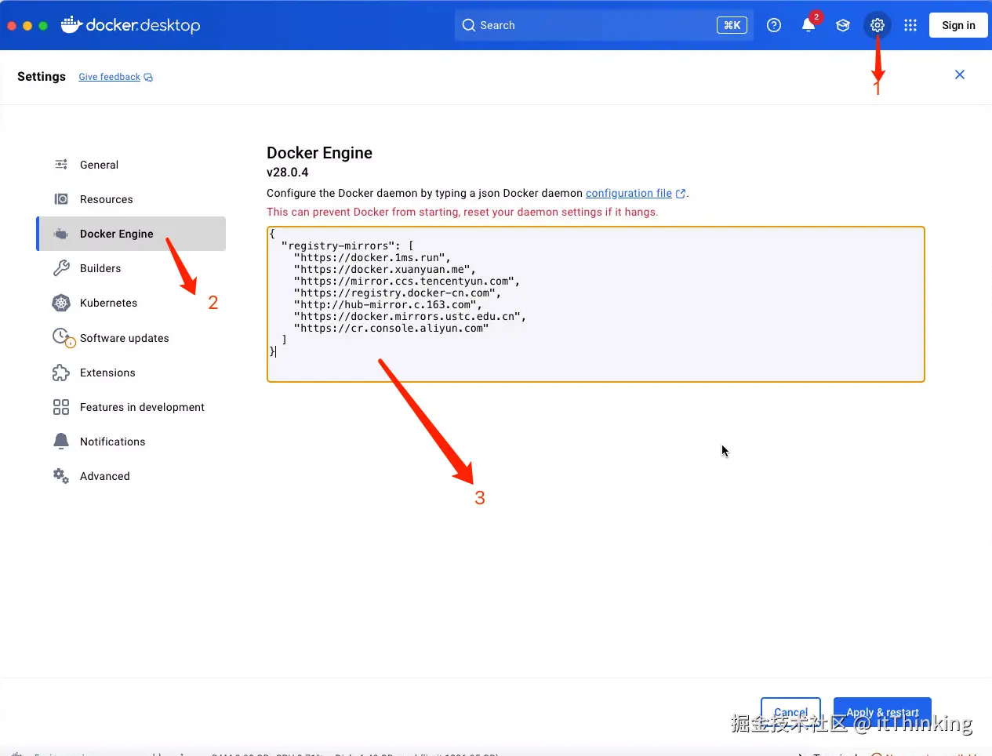
Task: Click the Extensions puzzle piece icon
Action: (61, 373)
